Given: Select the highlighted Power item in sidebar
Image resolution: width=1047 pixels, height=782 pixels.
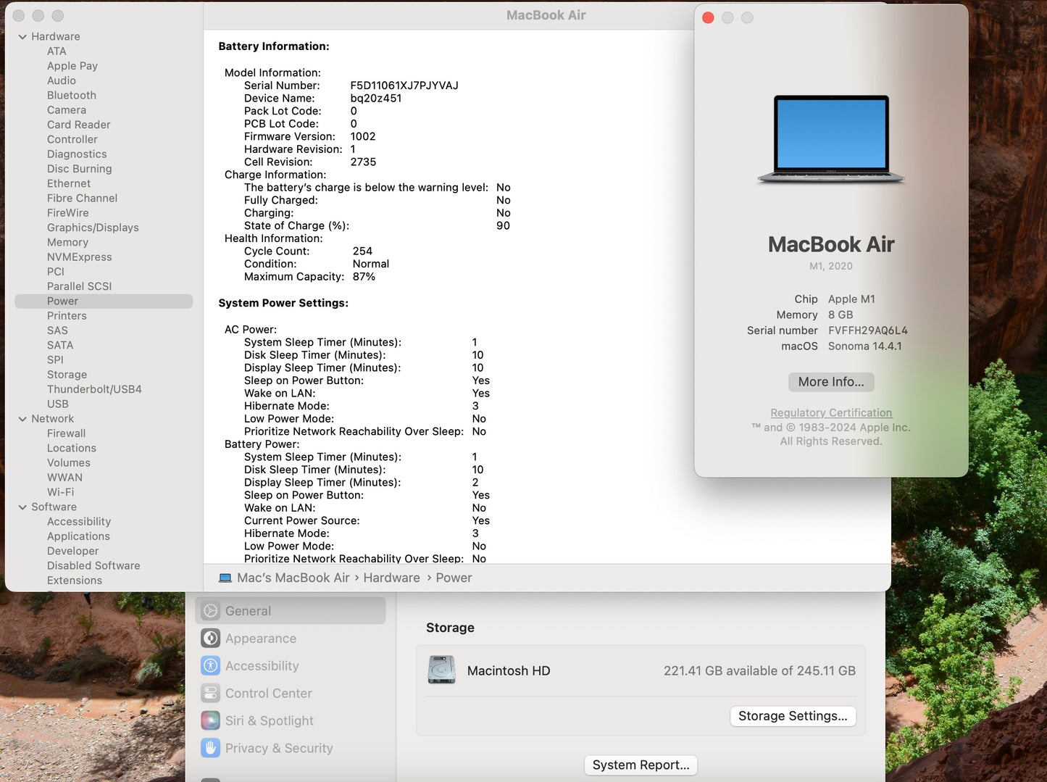Looking at the screenshot, I should [x=104, y=301].
